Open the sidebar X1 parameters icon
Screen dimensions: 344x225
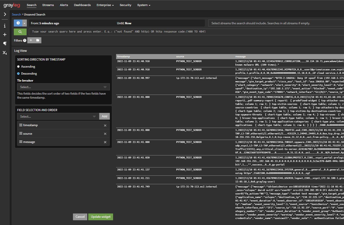point(5,53)
